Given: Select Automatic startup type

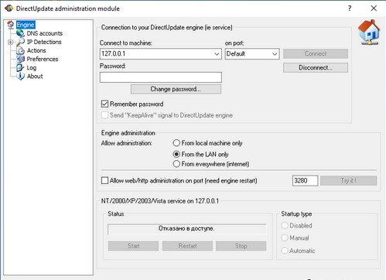Looking at the screenshot, I should [285, 251].
